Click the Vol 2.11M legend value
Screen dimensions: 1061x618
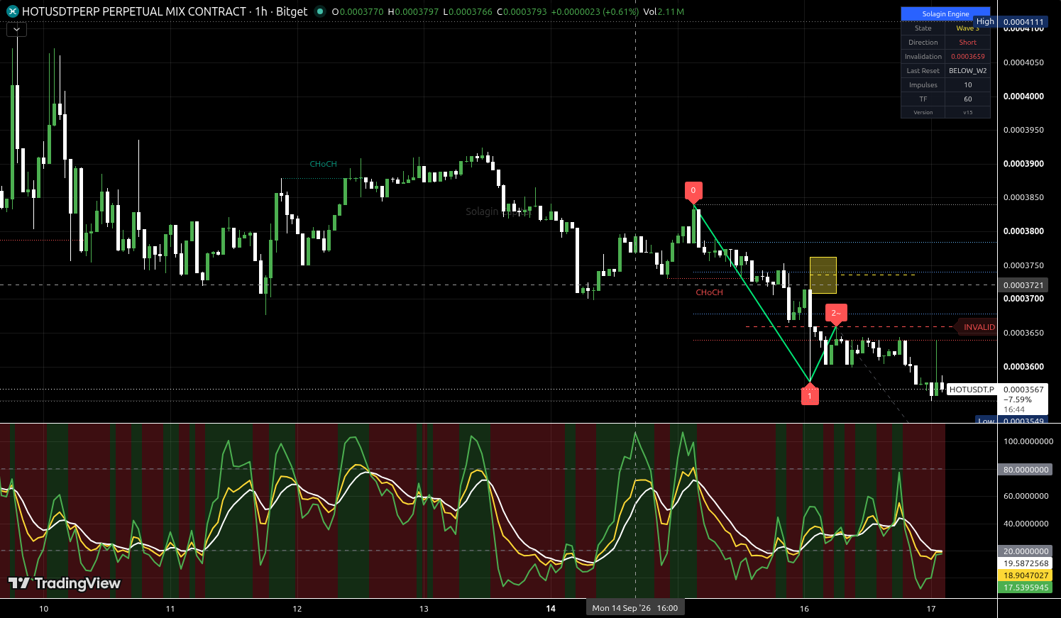point(664,11)
